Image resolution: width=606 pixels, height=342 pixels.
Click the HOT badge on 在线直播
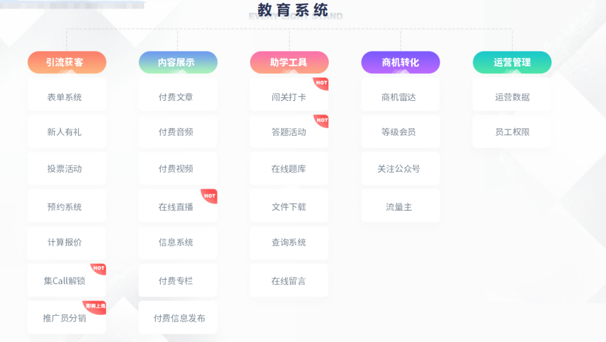coord(209,196)
